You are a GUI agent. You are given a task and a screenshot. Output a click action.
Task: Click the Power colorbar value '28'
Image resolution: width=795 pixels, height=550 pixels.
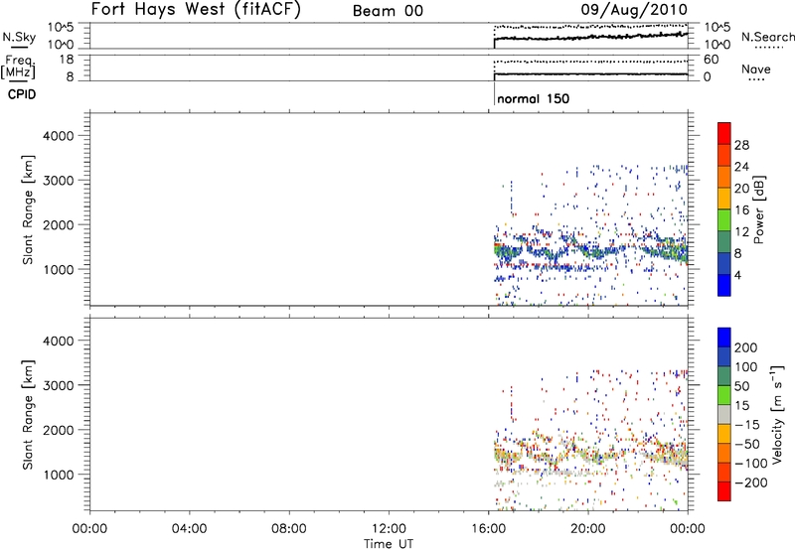(741, 145)
